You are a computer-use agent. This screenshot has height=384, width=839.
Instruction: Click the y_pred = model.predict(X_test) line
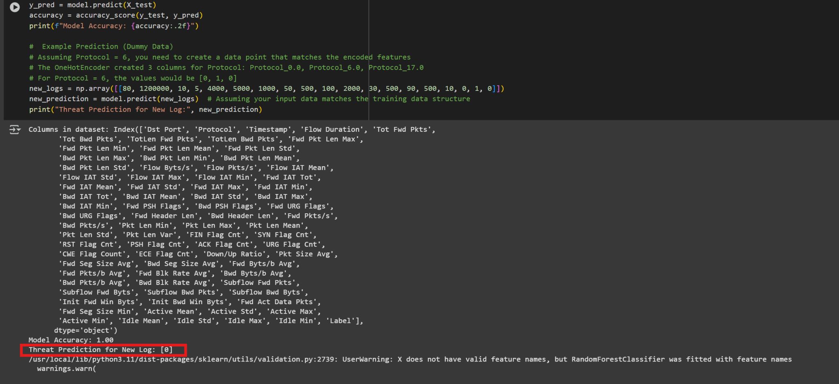pos(93,5)
